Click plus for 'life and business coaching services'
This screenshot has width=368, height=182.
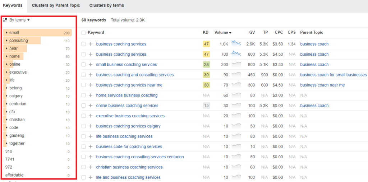coord(91,177)
